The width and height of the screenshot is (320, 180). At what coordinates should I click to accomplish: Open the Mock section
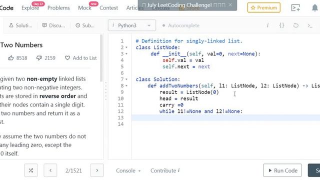(x=84, y=8)
